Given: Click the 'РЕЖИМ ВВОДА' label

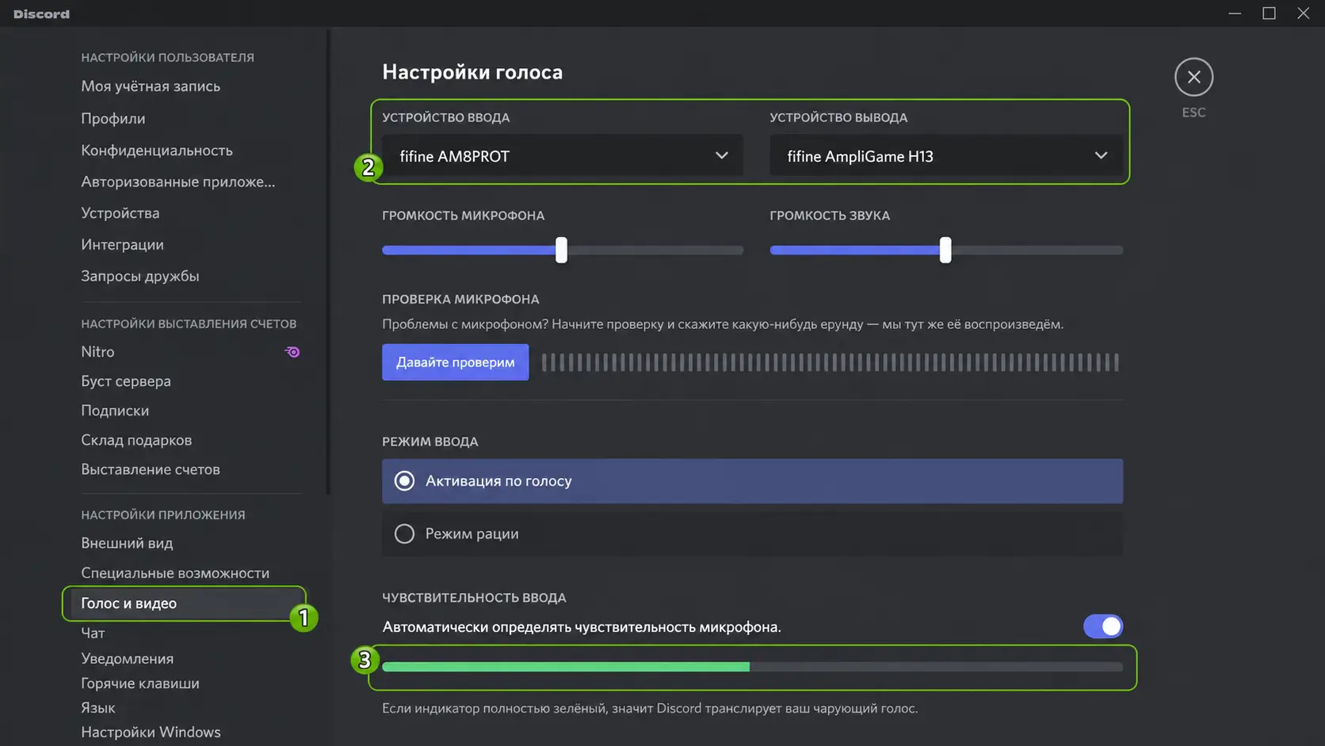Looking at the screenshot, I should (x=430, y=442).
